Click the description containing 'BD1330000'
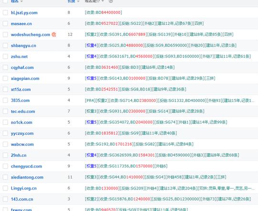Screen dimensions: 258x211 [170, 188]
